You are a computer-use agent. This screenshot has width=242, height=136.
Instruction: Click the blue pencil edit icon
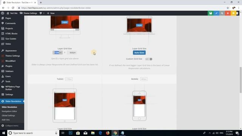(216, 13)
